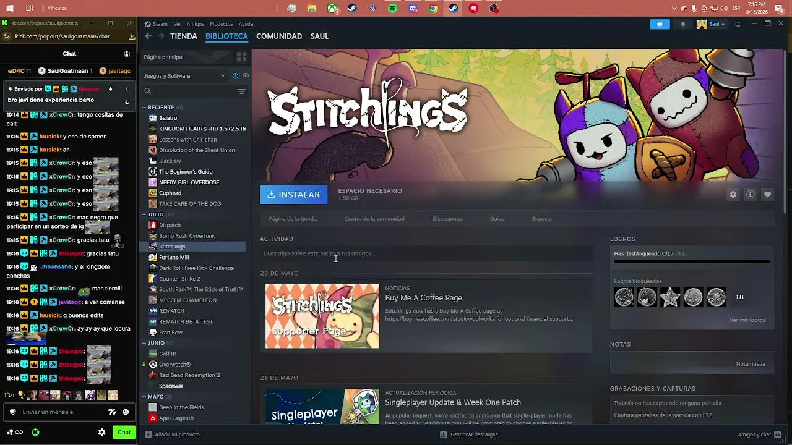
Task: Open the Buy Me A Coffee news thumbnail
Action: [x=322, y=316]
